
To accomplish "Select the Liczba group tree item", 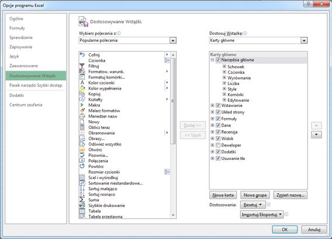I will coord(233,83).
